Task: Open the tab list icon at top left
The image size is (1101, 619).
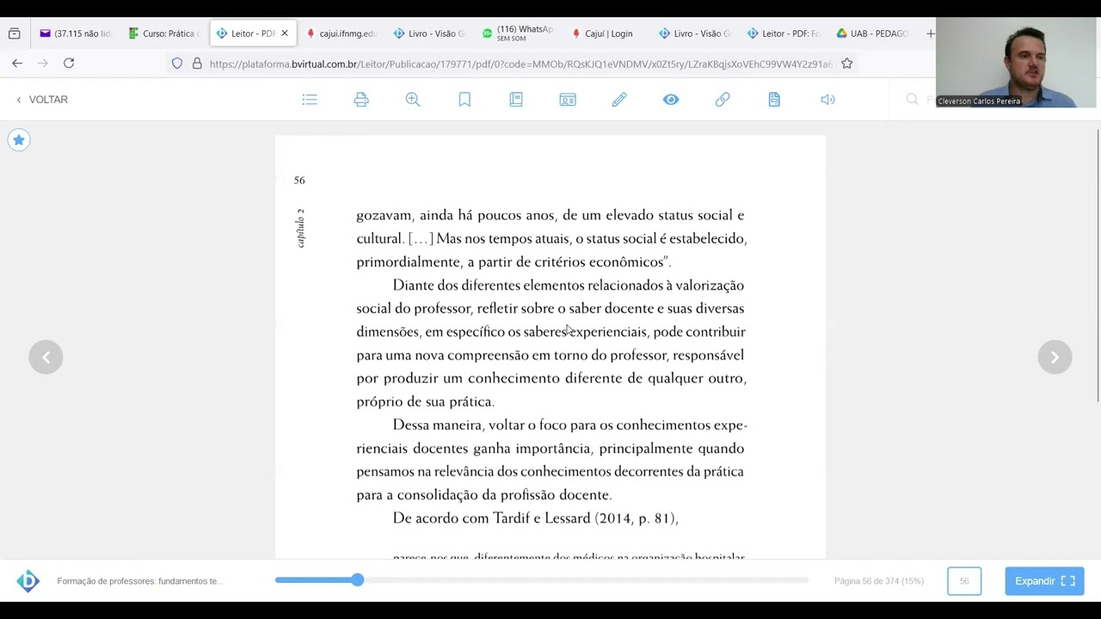Action: point(15,34)
